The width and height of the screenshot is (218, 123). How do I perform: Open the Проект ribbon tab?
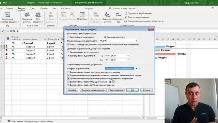[x=44, y=8]
